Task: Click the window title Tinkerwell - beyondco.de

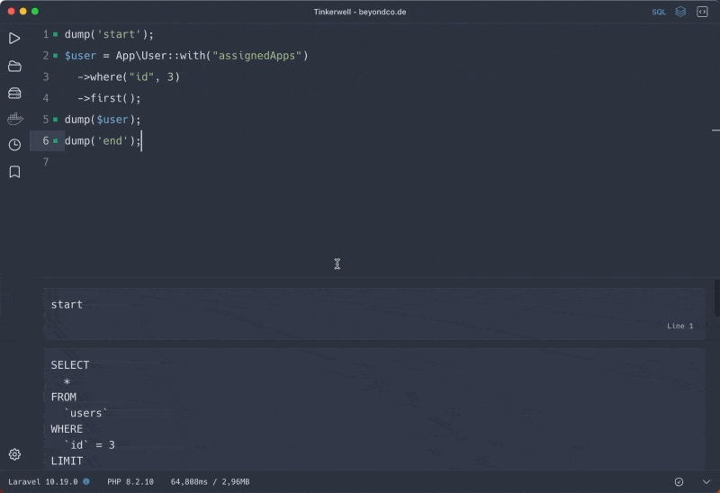Action: tap(360, 12)
